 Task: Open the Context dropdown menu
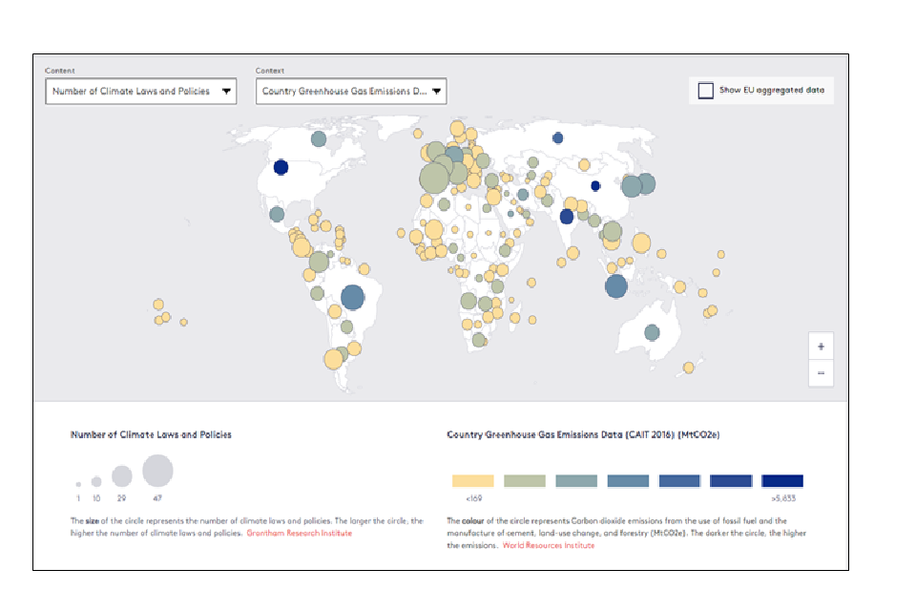coord(350,92)
